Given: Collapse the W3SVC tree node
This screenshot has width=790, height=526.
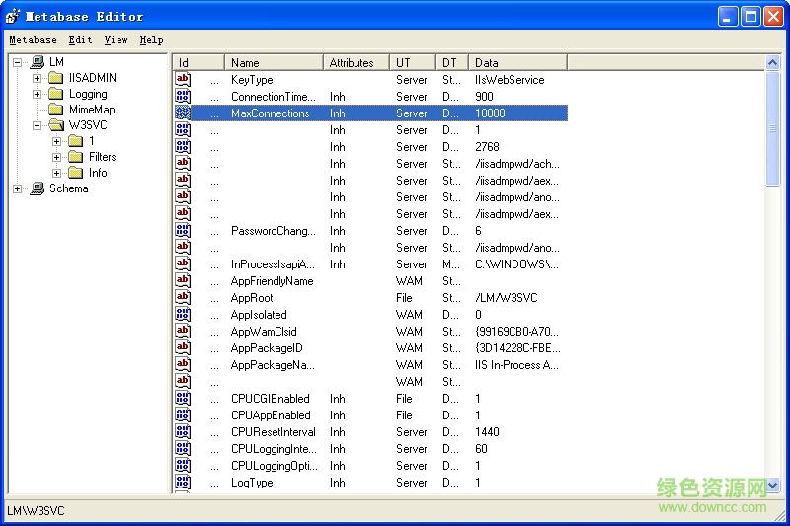Looking at the screenshot, I should pos(38,125).
